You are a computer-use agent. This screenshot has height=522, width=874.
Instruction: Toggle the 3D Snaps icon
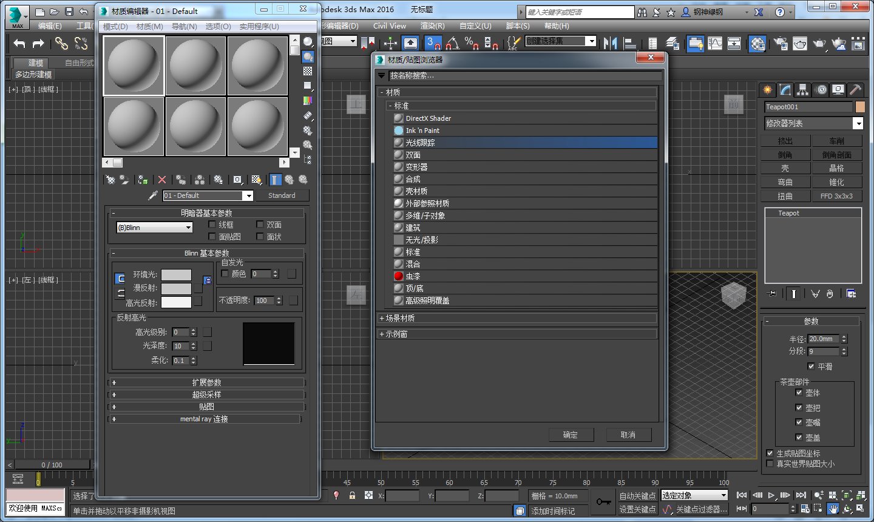pyautogui.click(x=433, y=43)
